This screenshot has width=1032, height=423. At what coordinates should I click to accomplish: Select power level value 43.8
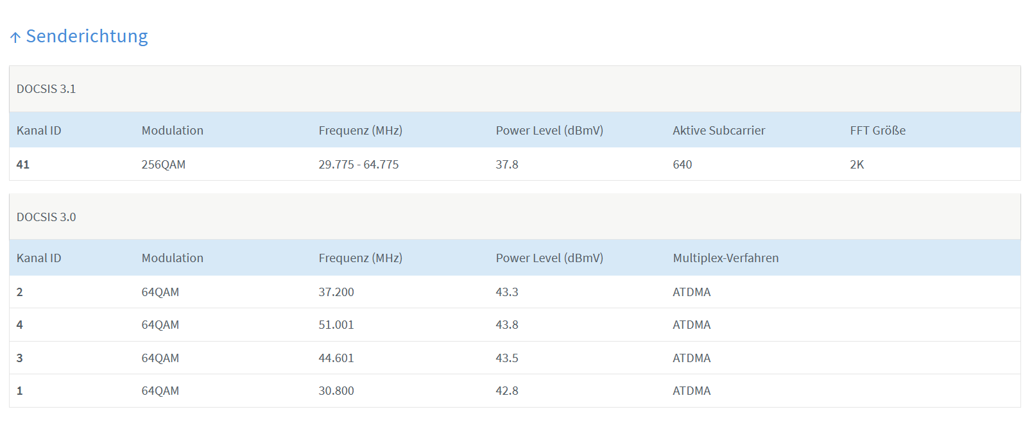tap(506, 325)
